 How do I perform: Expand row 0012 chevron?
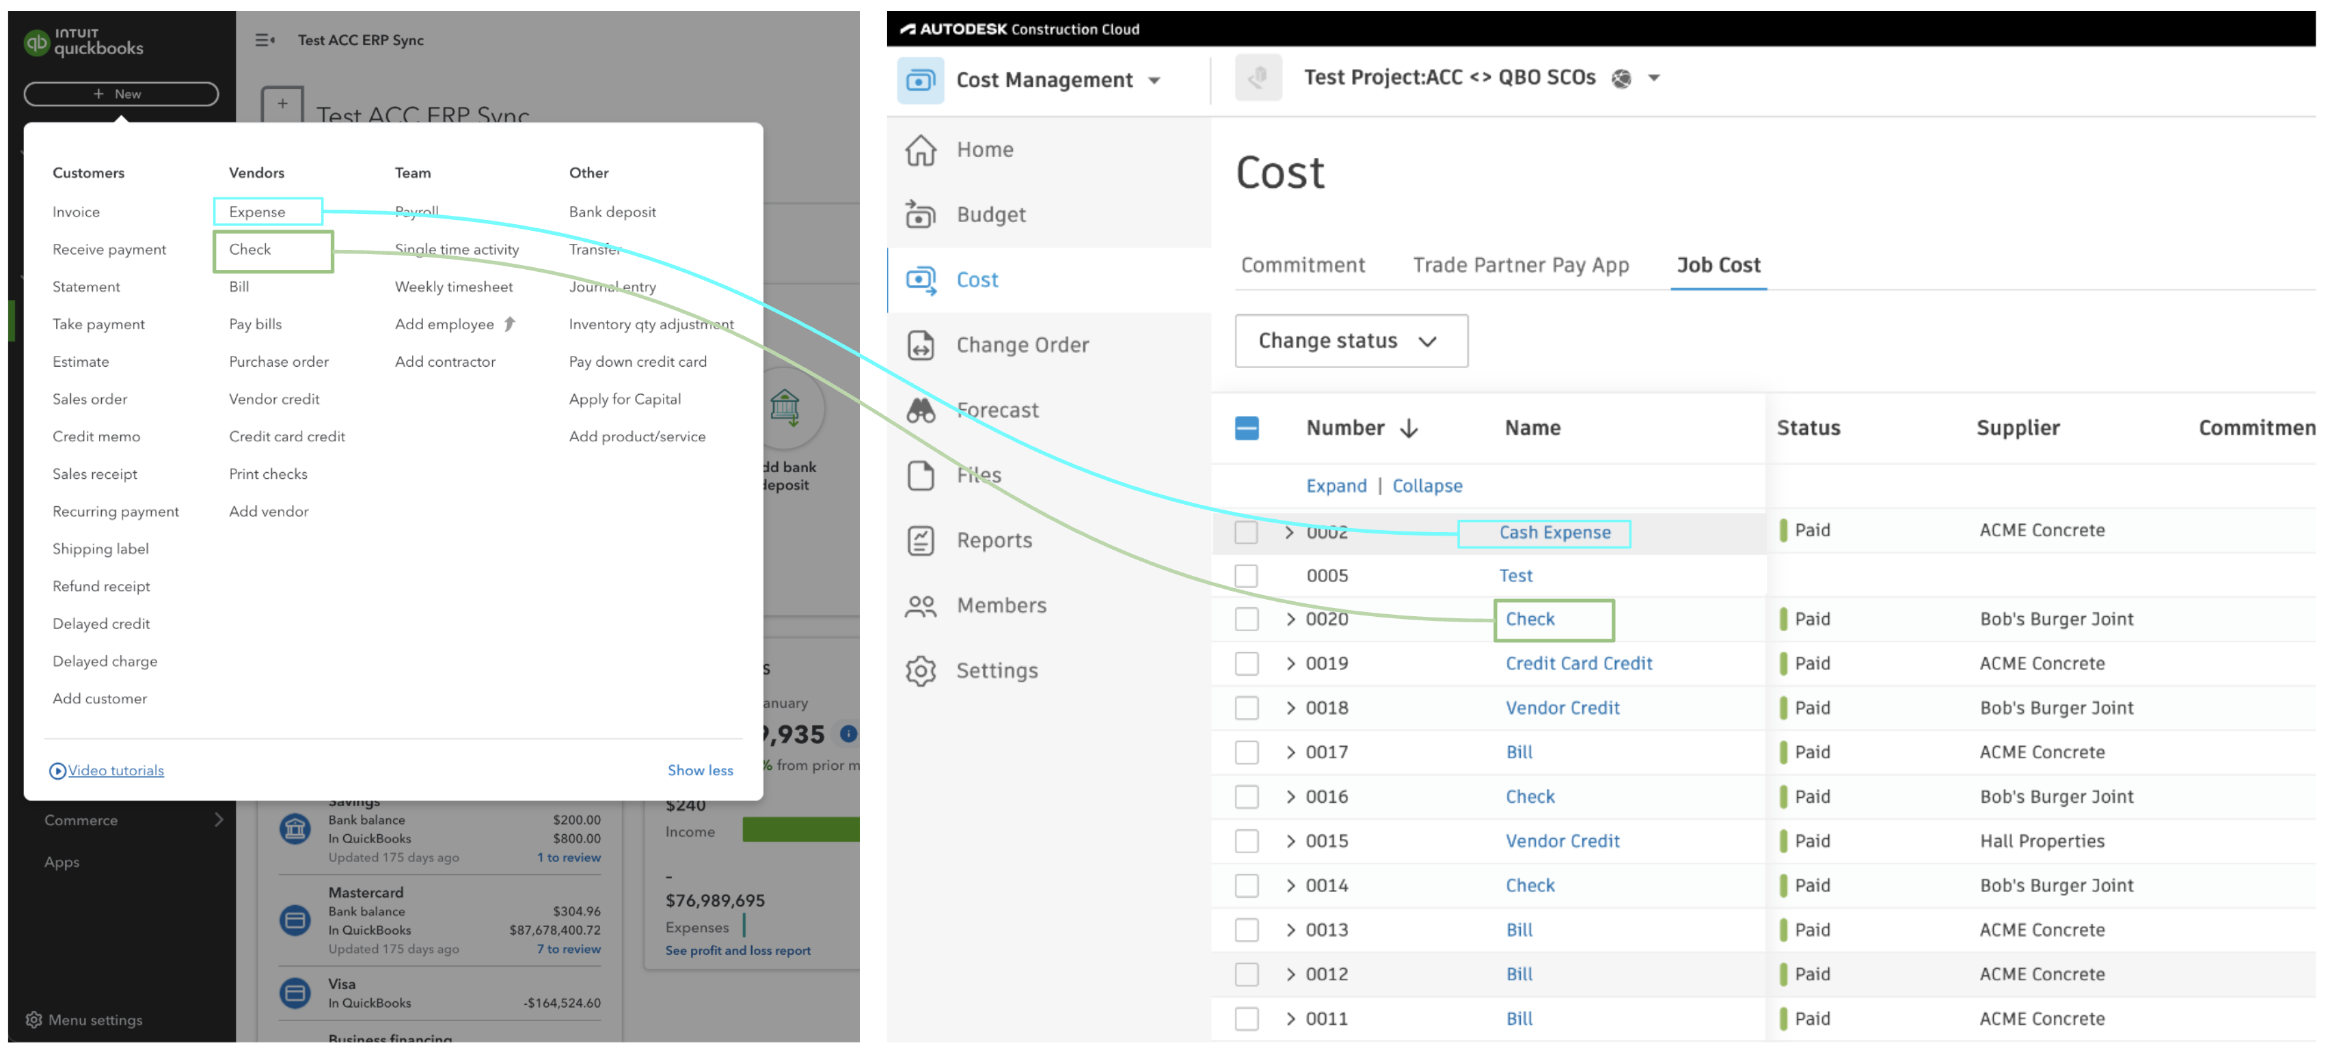coord(1290,975)
